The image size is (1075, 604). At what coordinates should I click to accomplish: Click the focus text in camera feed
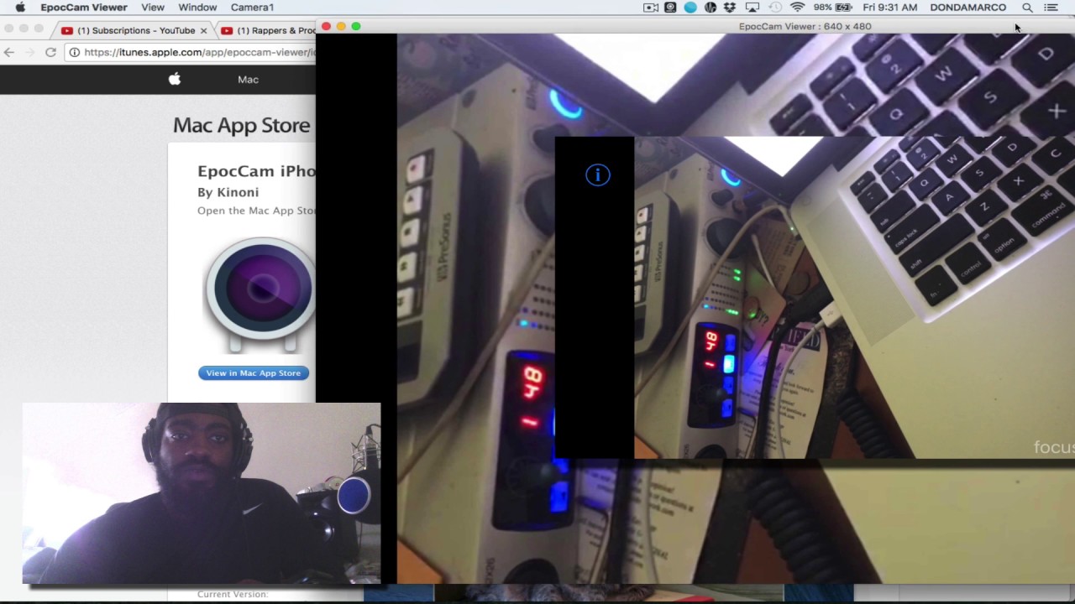coord(1054,447)
